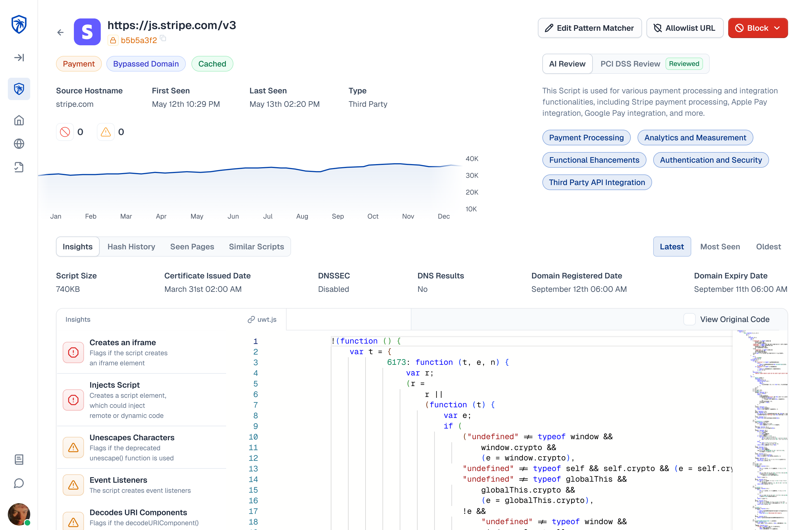Click the Unescapes Characters insight title
The image size is (806, 530).
[x=132, y=437]
